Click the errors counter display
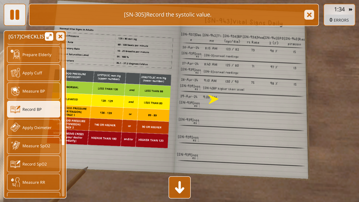The height and width of the screenshot is (202, 359). (x=339, y=20)
